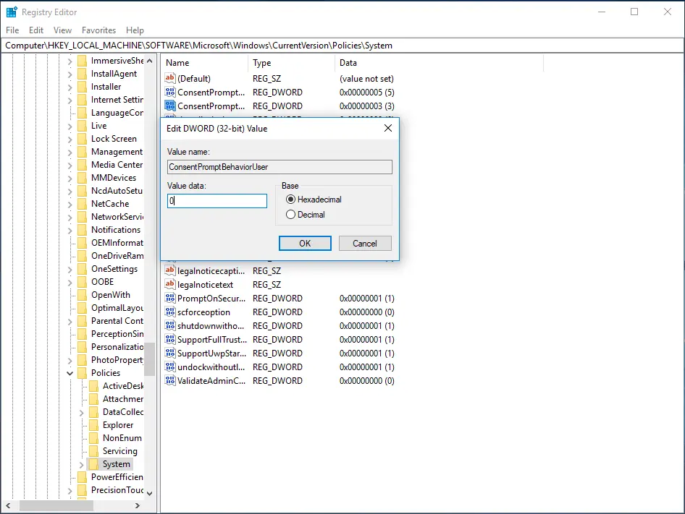Screen dimensions: 685x514
Task: Click the ab icon beside legalnoticetext
Action: click(169, 284)
